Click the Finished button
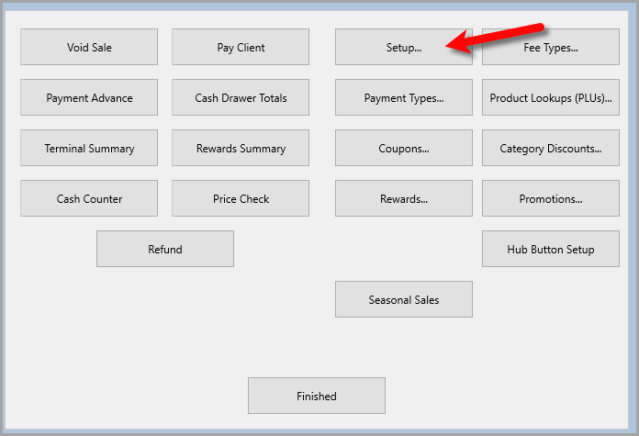Image resolution: width=639 pixels, height=436 pixels. click(x=317, y=396)
